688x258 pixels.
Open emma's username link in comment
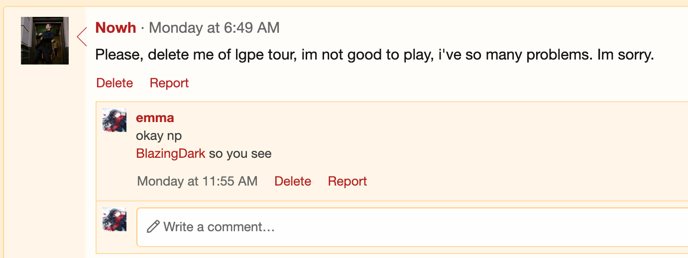[x=155, y=118]
